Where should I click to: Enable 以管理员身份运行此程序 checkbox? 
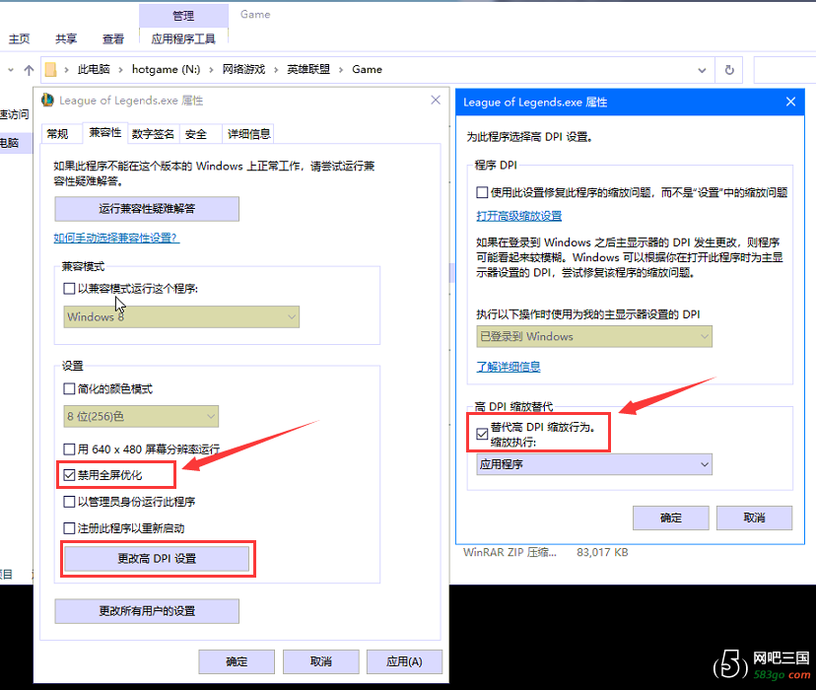tap(69, 502)
